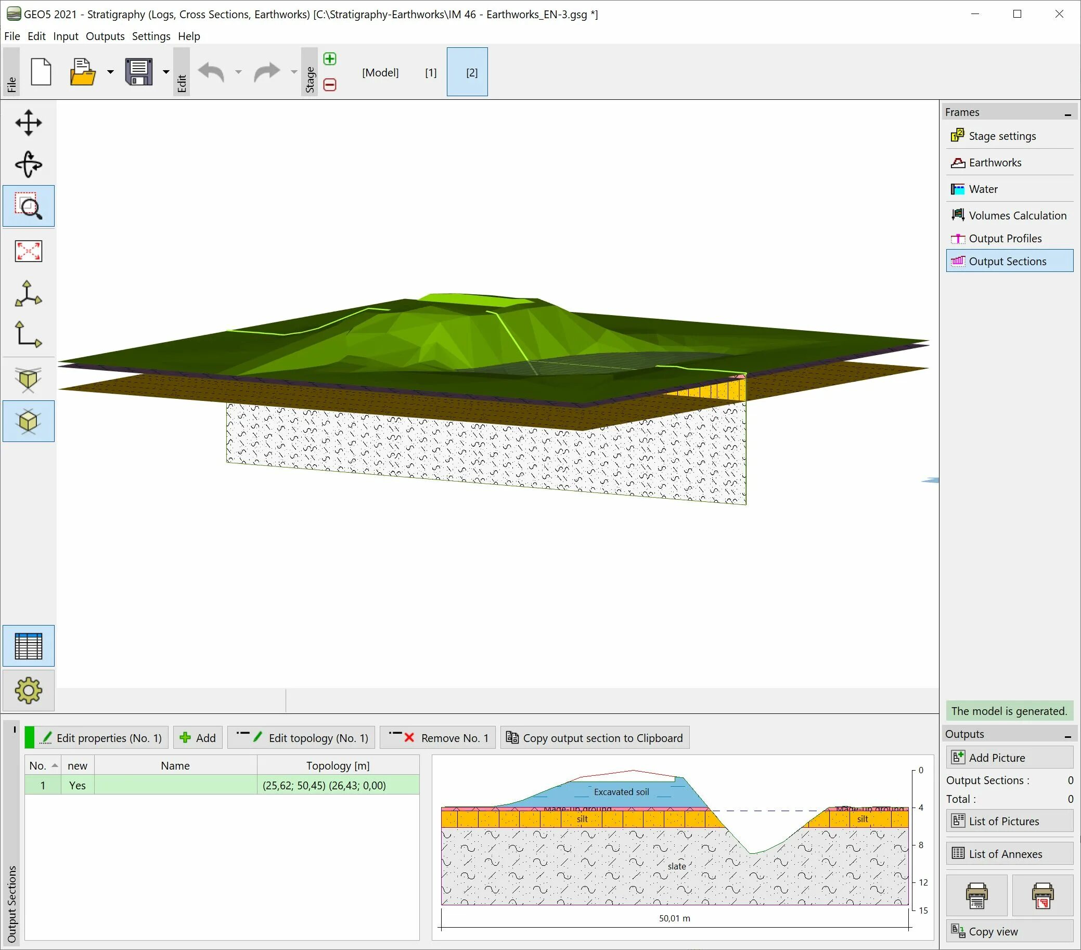This screenshot has height=950, width=1081.
Task: Add a new stage with the green plus
Action: 330,59
